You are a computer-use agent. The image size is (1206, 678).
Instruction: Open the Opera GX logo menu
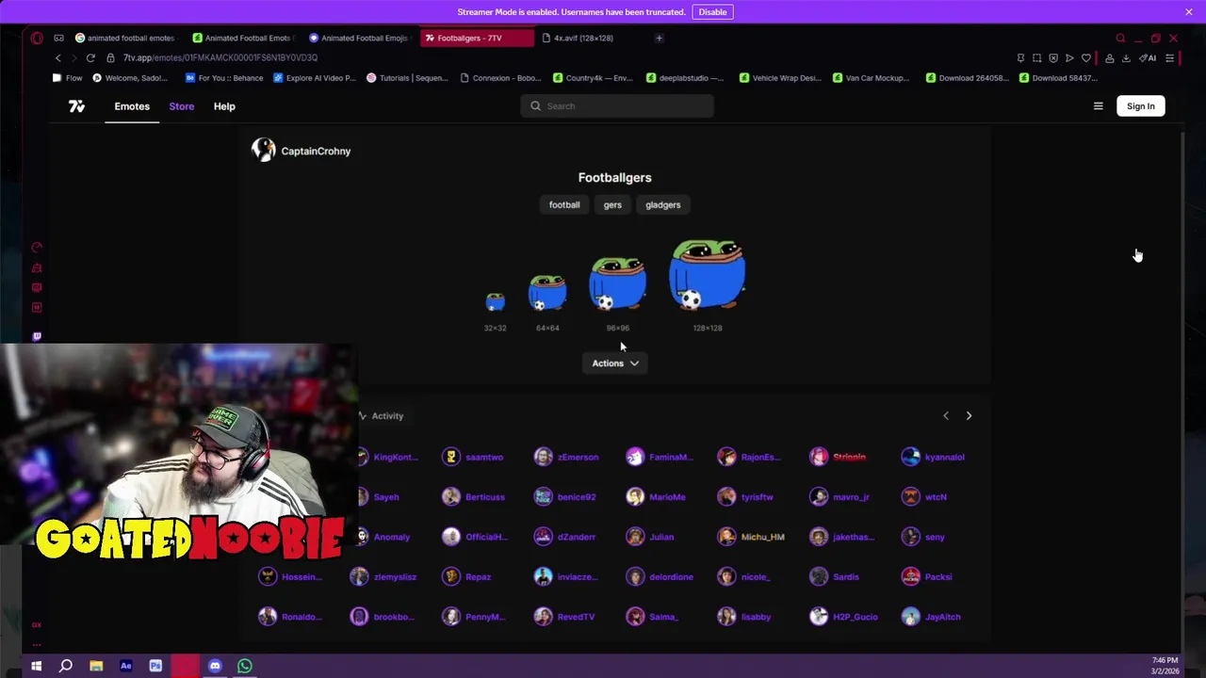coord(37,38)
